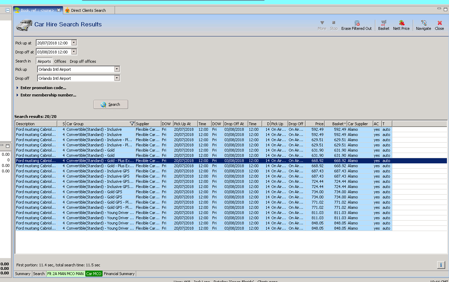
Task: Open the Car MCO bottom tab
Action: (94, 274)
